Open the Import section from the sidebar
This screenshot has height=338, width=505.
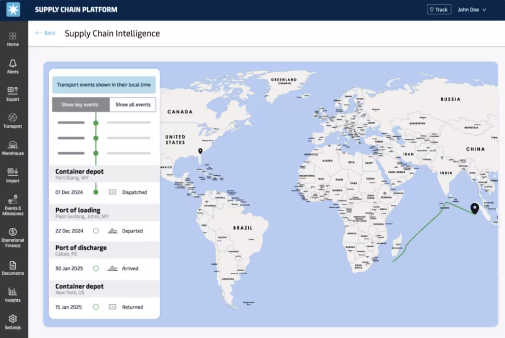[x=13, y=175]
